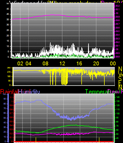This screenshot has width=123, height=143.
Task: Click the red 0.7 rainfall axis value
Action: [x=11, y=113]
